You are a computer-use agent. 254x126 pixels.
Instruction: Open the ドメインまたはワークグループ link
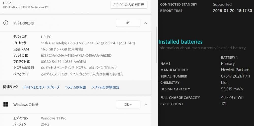point(41,87)
